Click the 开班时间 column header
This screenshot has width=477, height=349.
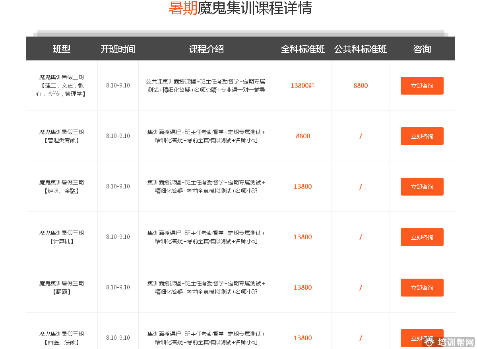tap(118, 49)
